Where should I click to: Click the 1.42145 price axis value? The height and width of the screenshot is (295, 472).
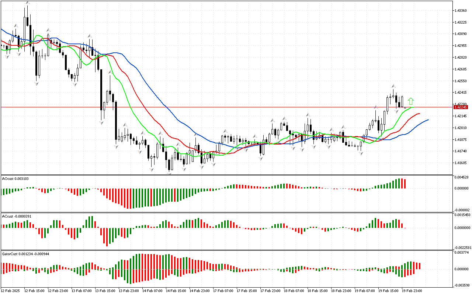(x=461, y=116)
